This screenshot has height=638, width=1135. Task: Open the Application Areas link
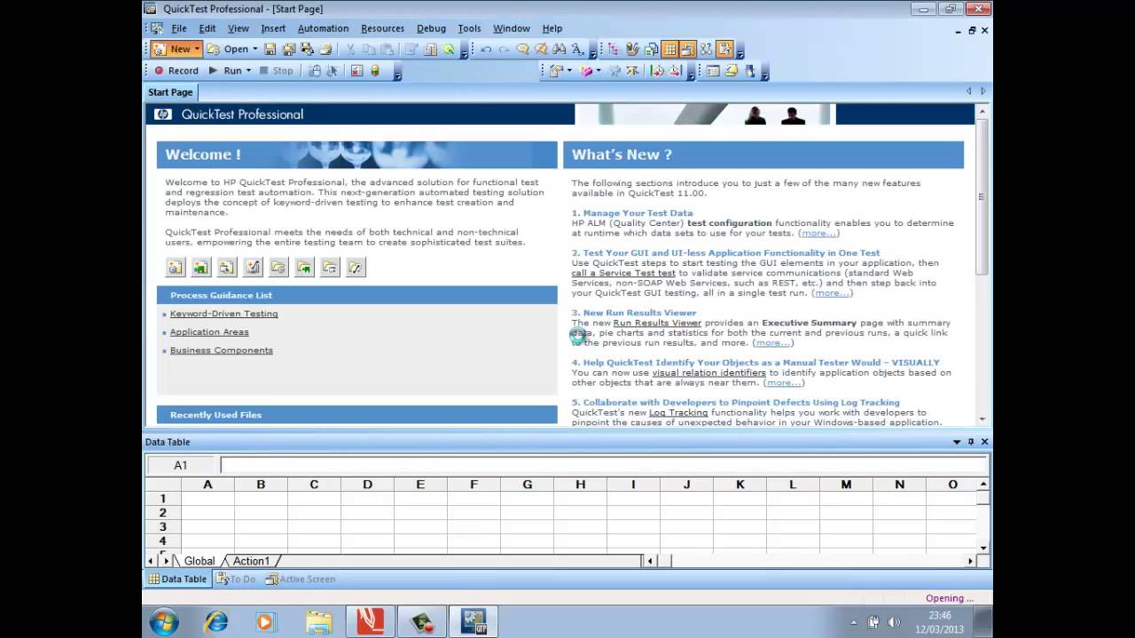coord(209,332)
